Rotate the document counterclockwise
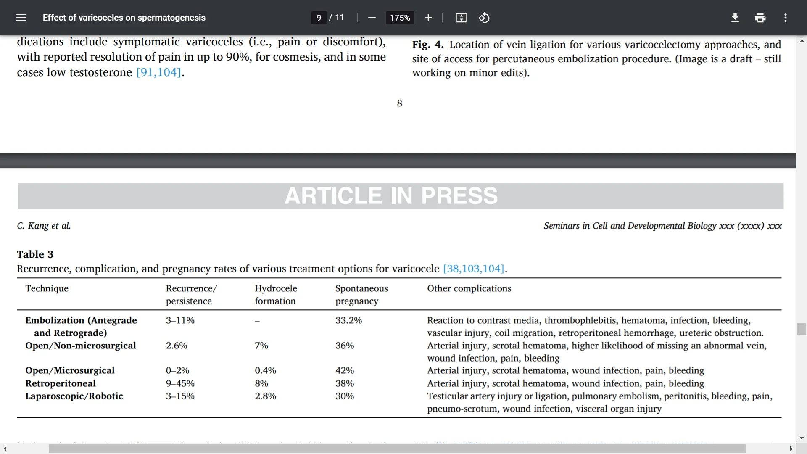This screenshot has width=807, height=454. pyautogui.click(x=484, y=18)
